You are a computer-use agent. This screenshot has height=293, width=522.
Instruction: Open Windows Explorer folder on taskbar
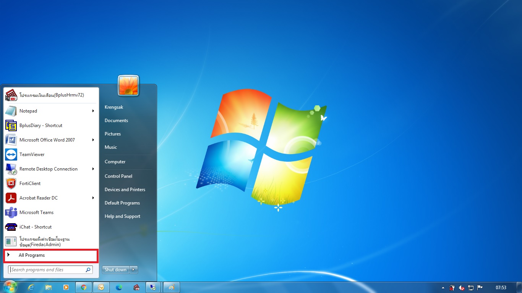coord(49,287)
